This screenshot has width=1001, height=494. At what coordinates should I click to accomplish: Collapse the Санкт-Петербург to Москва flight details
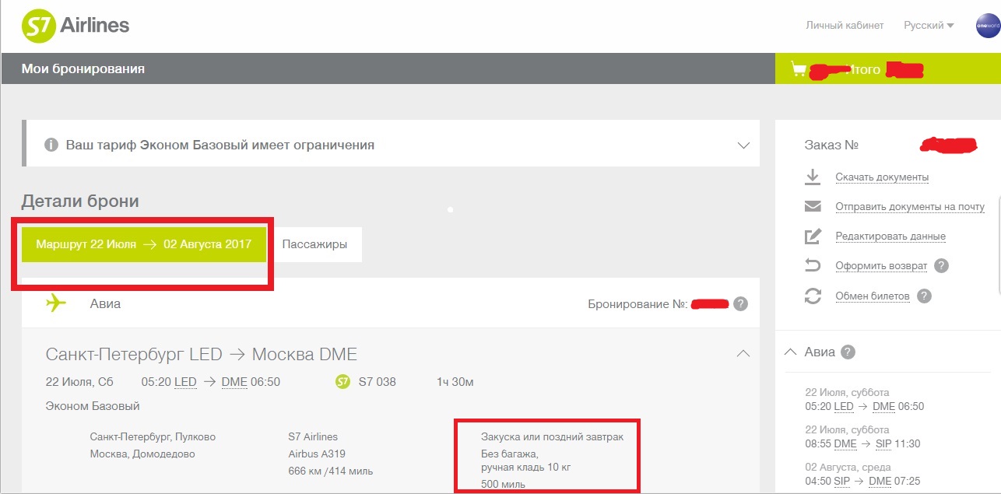[x=743, y=353]
